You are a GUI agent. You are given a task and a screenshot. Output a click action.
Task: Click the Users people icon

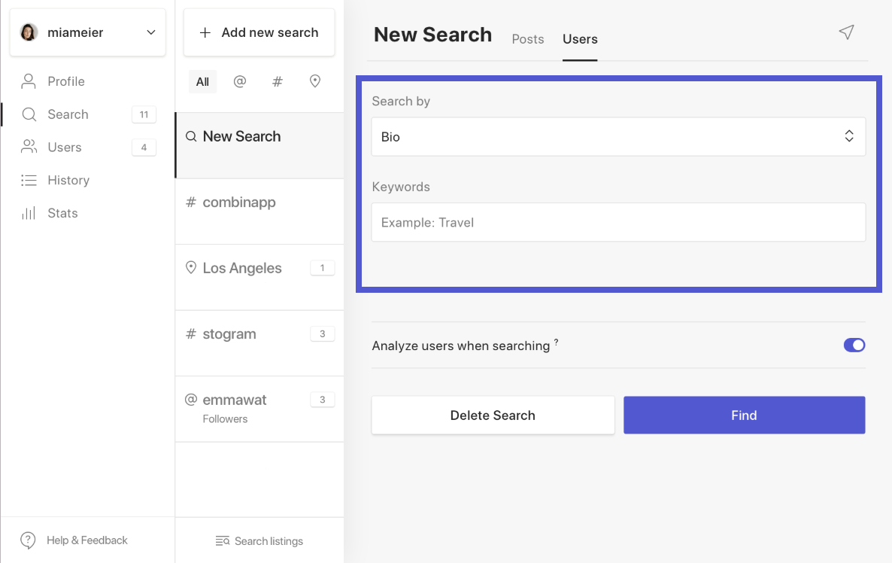tap(29, 147)
